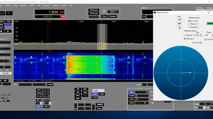
Task: Toggle the RX2 button
Action: tap(9, 13)
